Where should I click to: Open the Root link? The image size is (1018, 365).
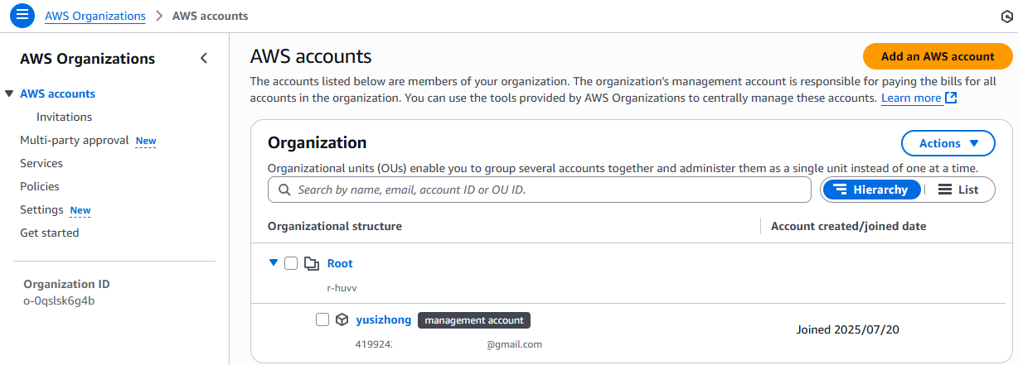pos(340,263)
